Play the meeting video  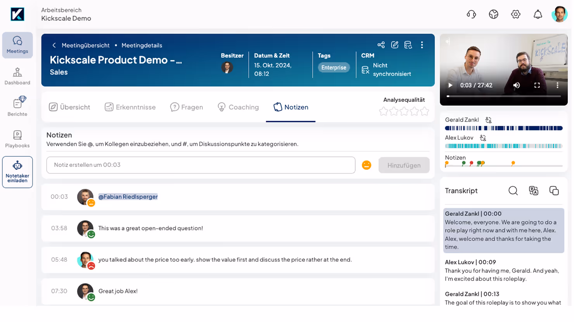click(x=450, y=85)
